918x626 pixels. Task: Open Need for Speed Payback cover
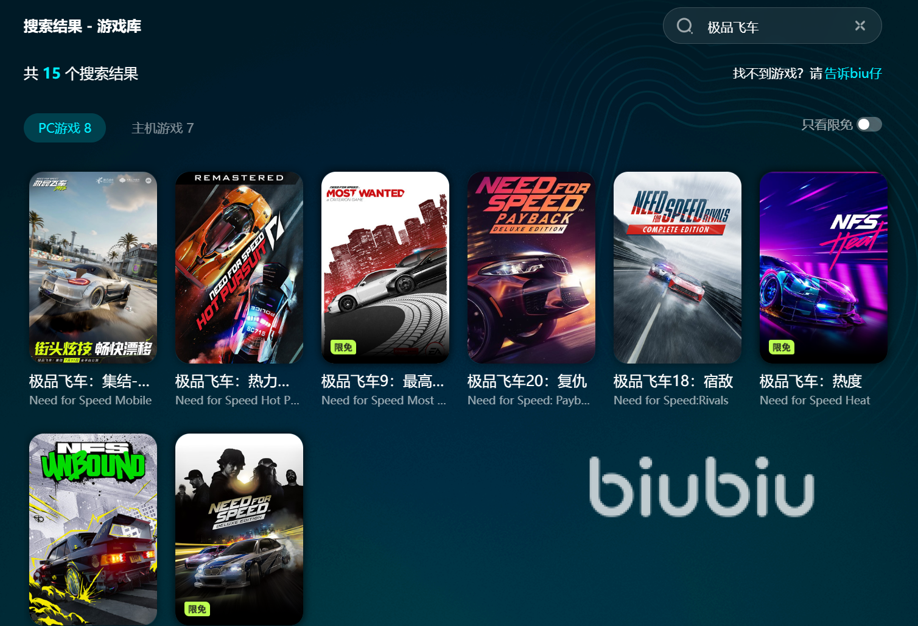click(x=531, y=267)
